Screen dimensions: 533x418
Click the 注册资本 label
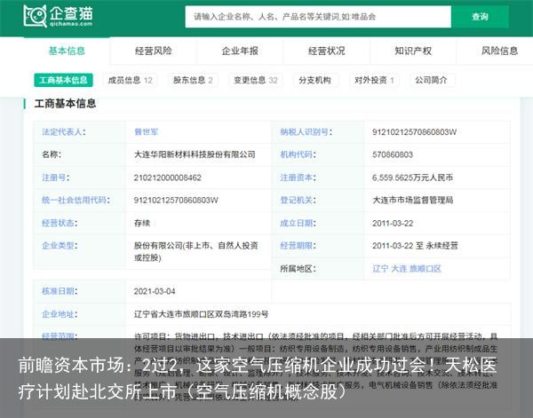(298, 177)
